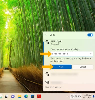Viewport: 95px width, 100px height.
Task: Click the Next button
Action: 61,67
